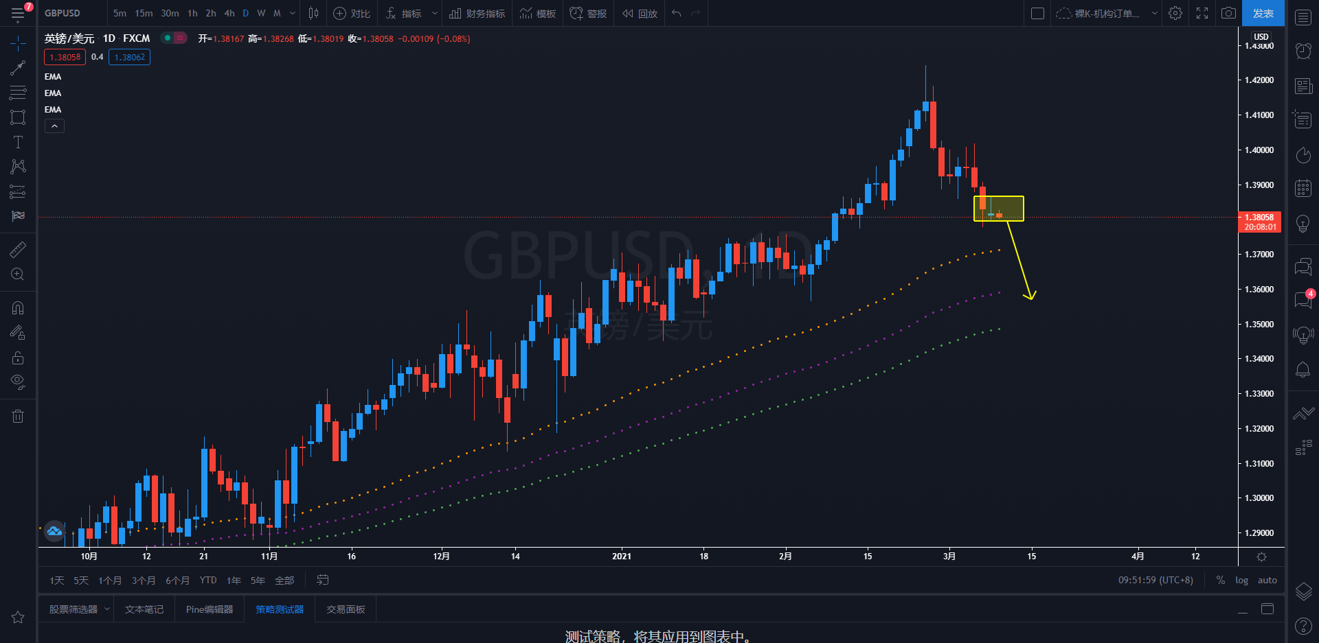Open favorites star toolbar
Screen dimensions: 1319x643
[x=18, y=618]
